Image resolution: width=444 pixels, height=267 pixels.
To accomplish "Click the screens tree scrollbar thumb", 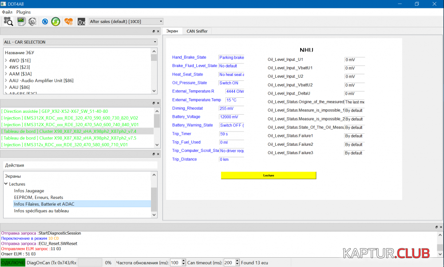I will [154, 199].
